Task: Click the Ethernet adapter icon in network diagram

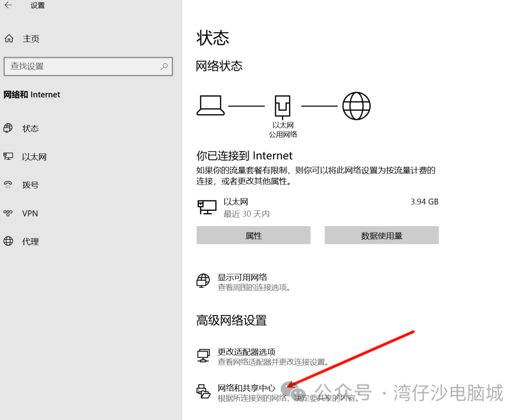Action: tap(282, 106)
